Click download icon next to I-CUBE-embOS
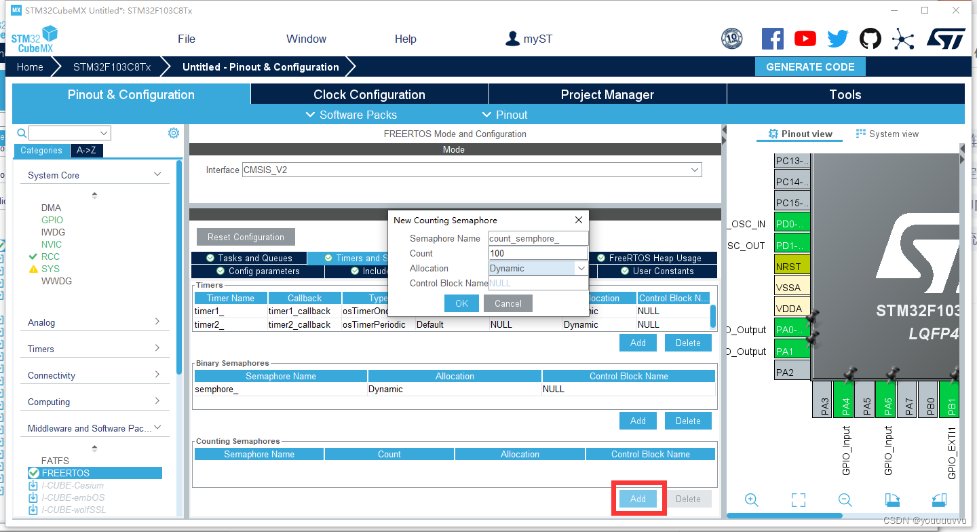This screenshot has height=532, width=977. 33,497
